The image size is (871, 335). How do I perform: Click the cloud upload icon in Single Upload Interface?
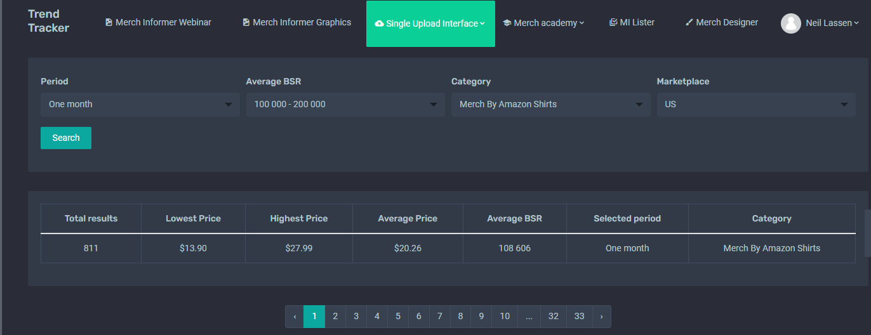[379, 23]
